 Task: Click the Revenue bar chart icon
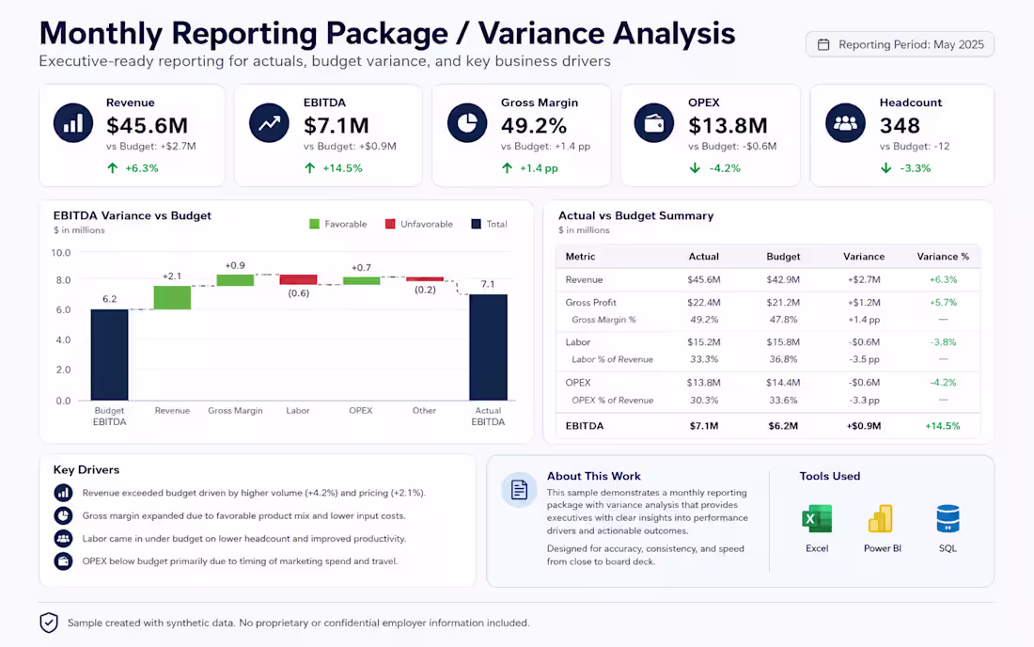click(x=73, y=122)
